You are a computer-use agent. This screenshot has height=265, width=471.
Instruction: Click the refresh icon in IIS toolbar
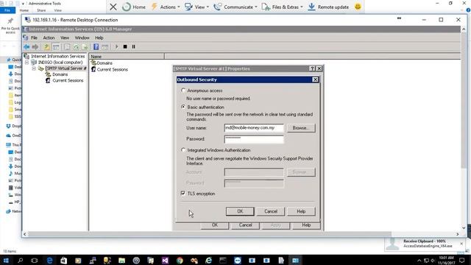76,47
